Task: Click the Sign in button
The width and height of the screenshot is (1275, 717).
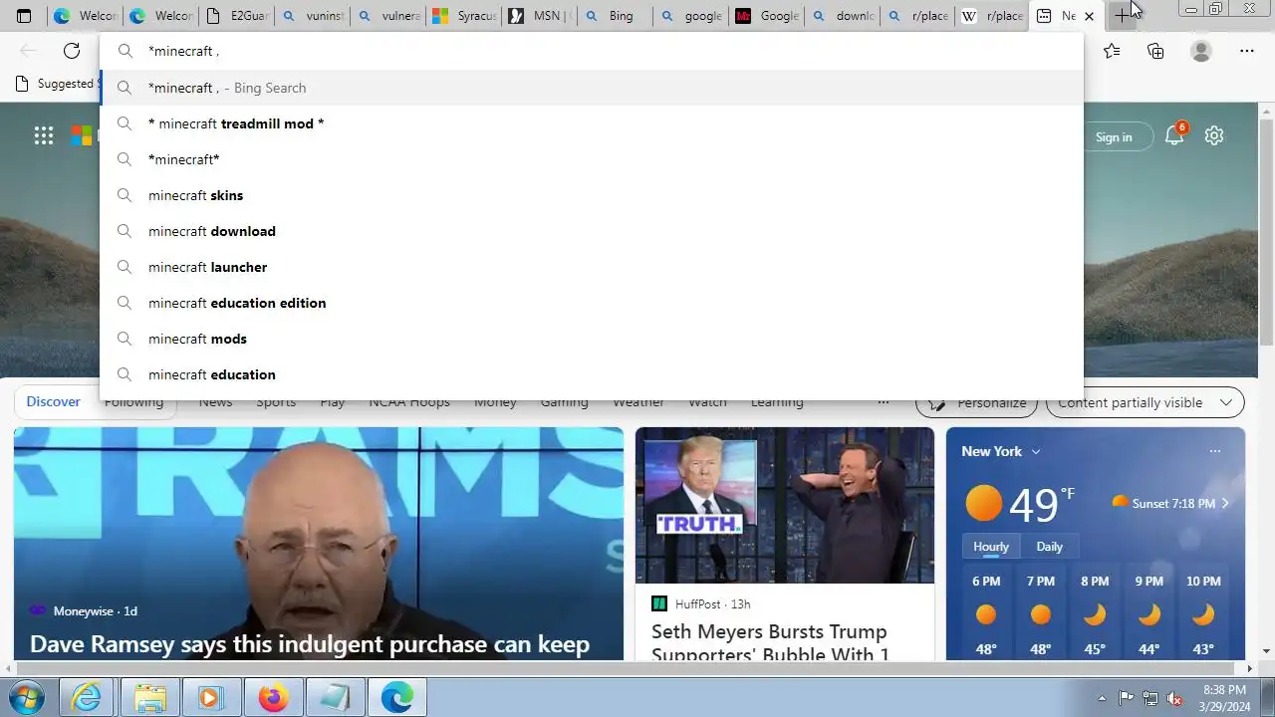Action: point(1114,137)
